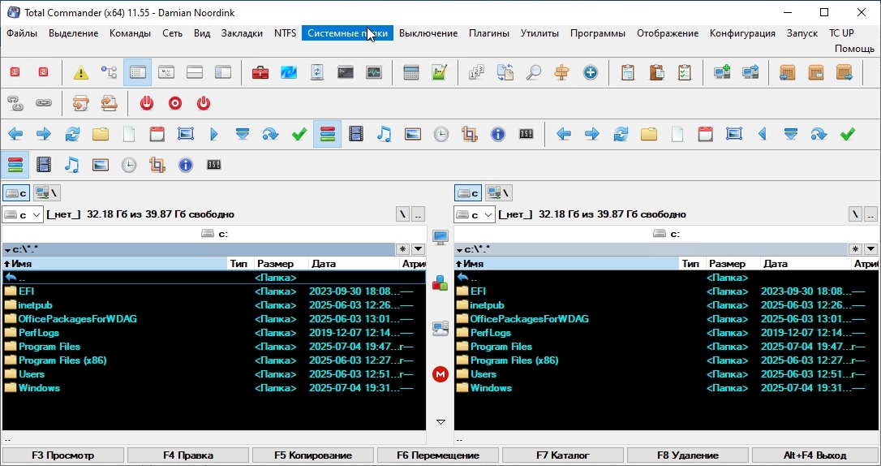This screenshot has width=881, height=466.
Task: Click the blue circle plus icon
Action: 590,72
